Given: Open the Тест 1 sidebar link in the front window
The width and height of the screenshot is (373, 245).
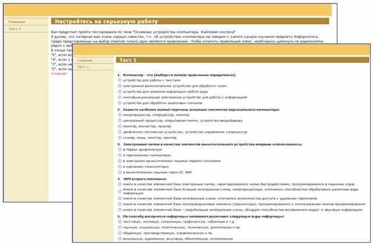Looking at the screenshot, I should [x=83, y=67].
